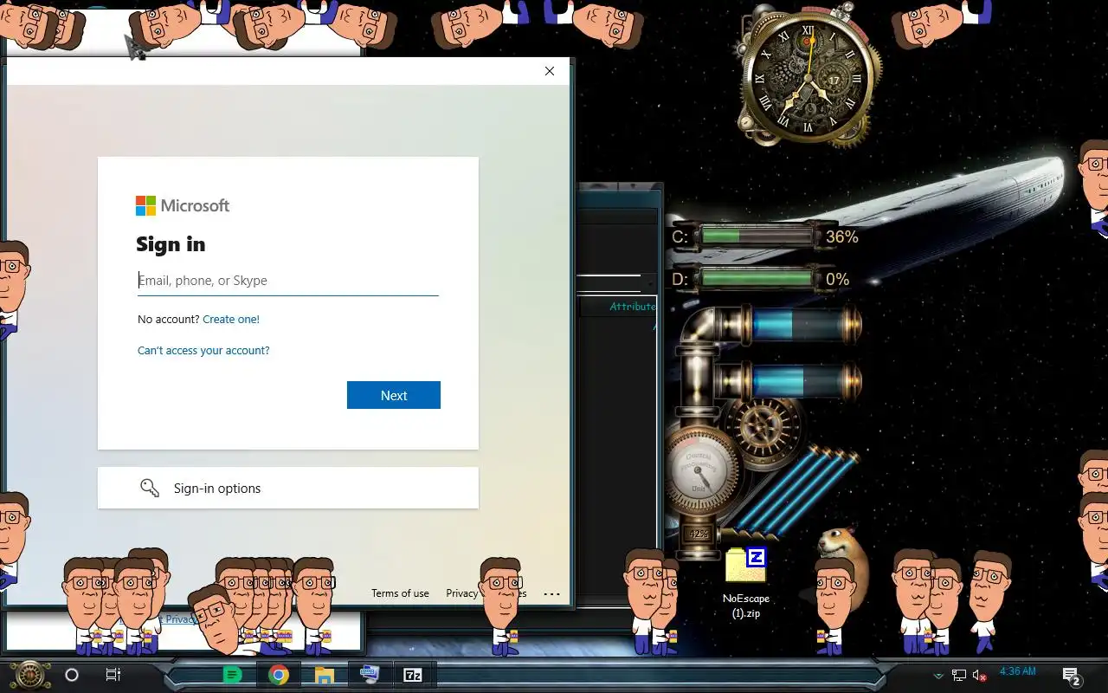This screenshot has width=1108, height=693.
Task: Click the key icon beside Sign-in options
Action: [x=150, y=488]
